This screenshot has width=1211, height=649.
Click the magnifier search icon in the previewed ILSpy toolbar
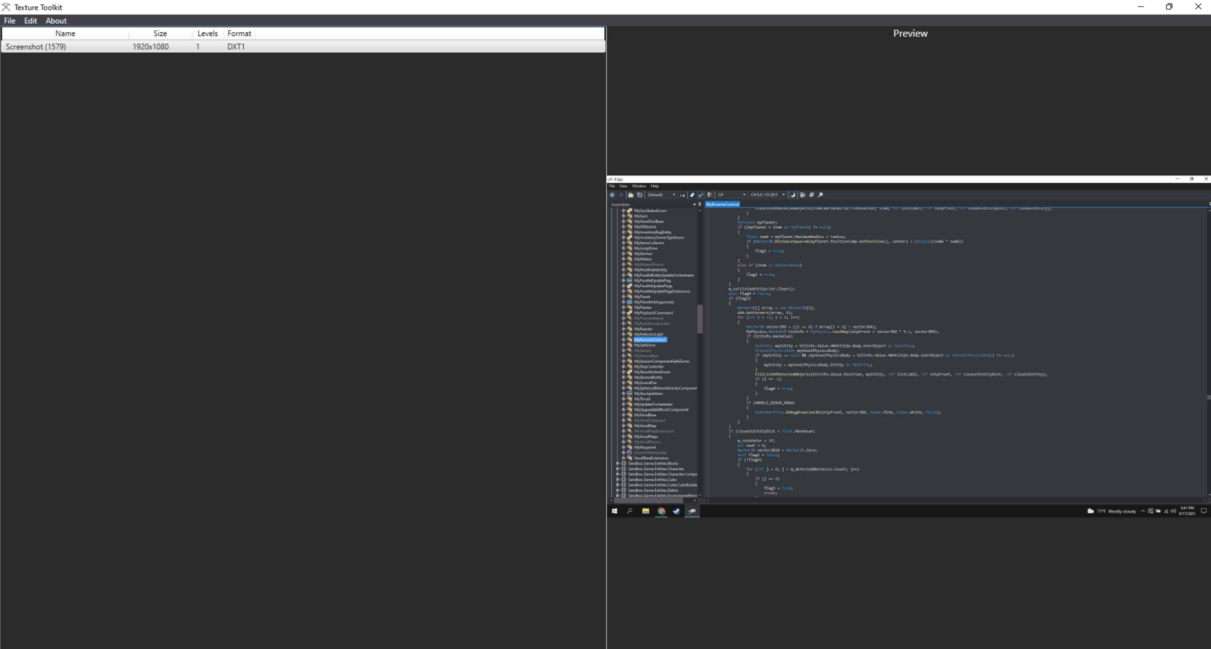[820, 195]
